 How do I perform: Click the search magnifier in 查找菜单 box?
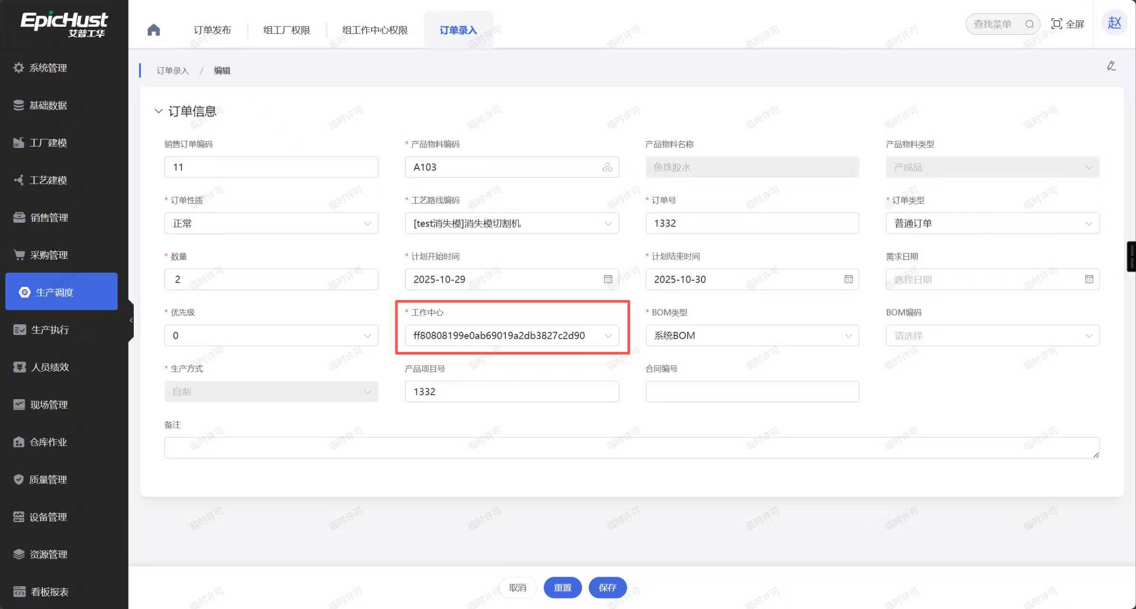pyautogui.click(x=1029, y=24)
